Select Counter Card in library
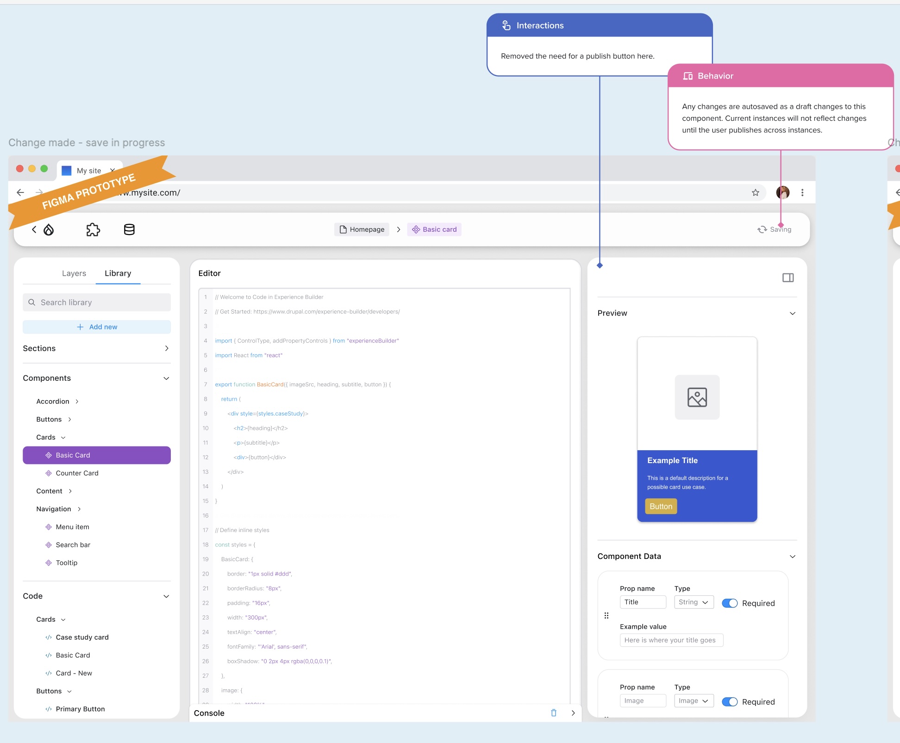Viewport: 900px width, 743px height. 77,473
